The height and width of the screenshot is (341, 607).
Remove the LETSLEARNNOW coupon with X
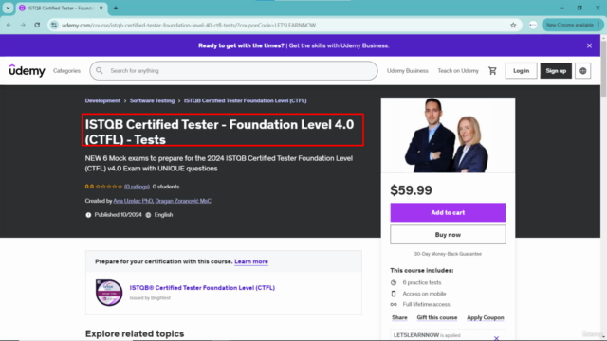(x=496, y=338)
